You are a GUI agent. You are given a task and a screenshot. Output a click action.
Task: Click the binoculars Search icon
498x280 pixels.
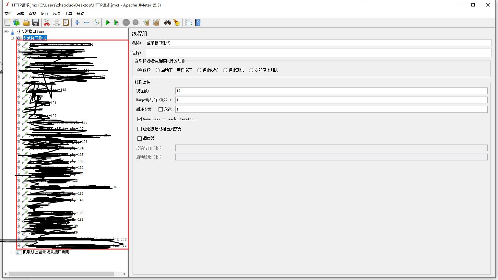coord(167,22)
